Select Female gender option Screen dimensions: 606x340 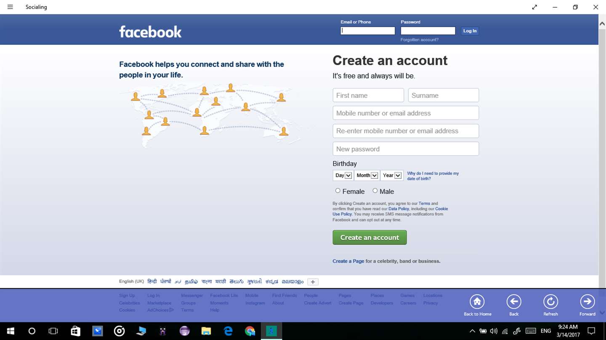pos(338,191)
